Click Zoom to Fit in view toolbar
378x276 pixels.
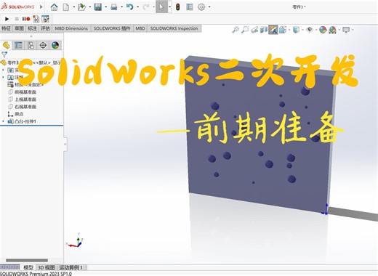(x=236, y=30)
